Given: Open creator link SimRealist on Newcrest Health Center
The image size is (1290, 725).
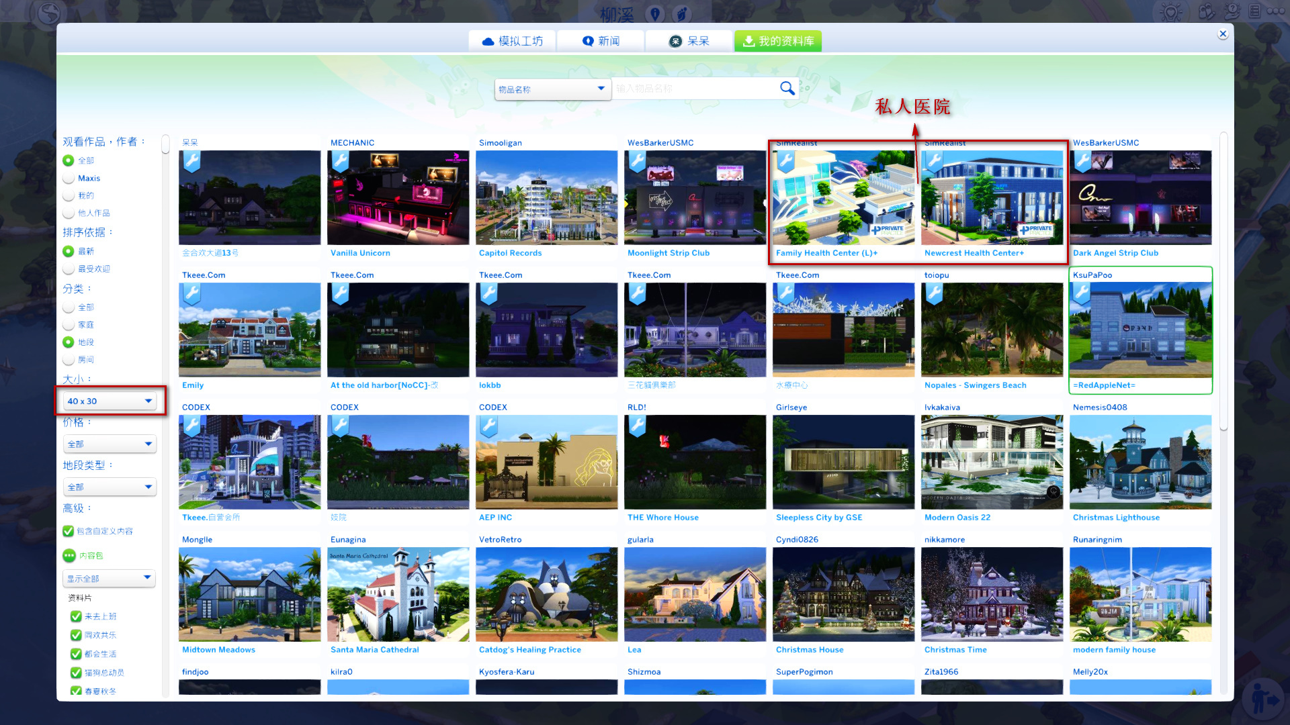Looking at the screenshot, I should pyautogui.click(x=945, y=143).
